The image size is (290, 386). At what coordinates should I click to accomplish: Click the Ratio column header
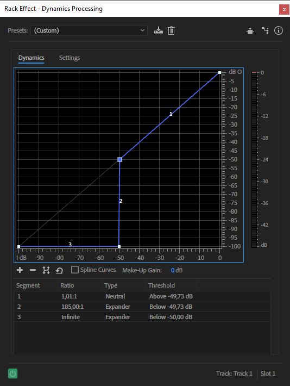tap(67, 285)
